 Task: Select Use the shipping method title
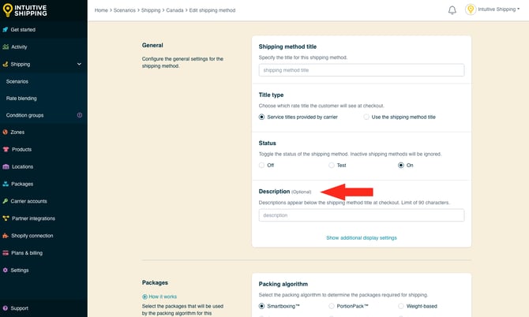366,117
